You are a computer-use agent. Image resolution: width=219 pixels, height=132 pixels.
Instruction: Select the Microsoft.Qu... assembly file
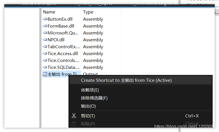coord(63,33)
